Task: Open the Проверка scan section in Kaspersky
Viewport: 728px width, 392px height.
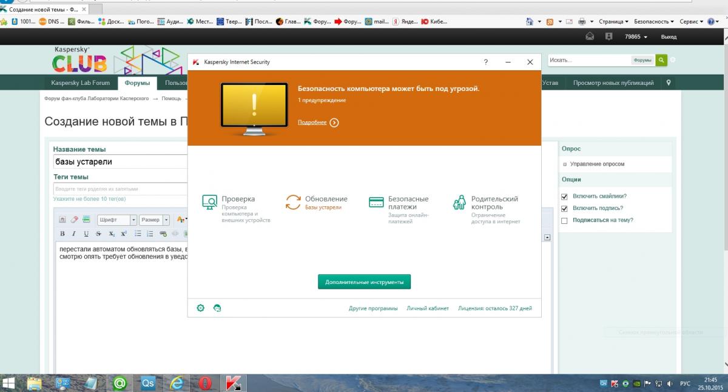Action: tap(237, 209)
